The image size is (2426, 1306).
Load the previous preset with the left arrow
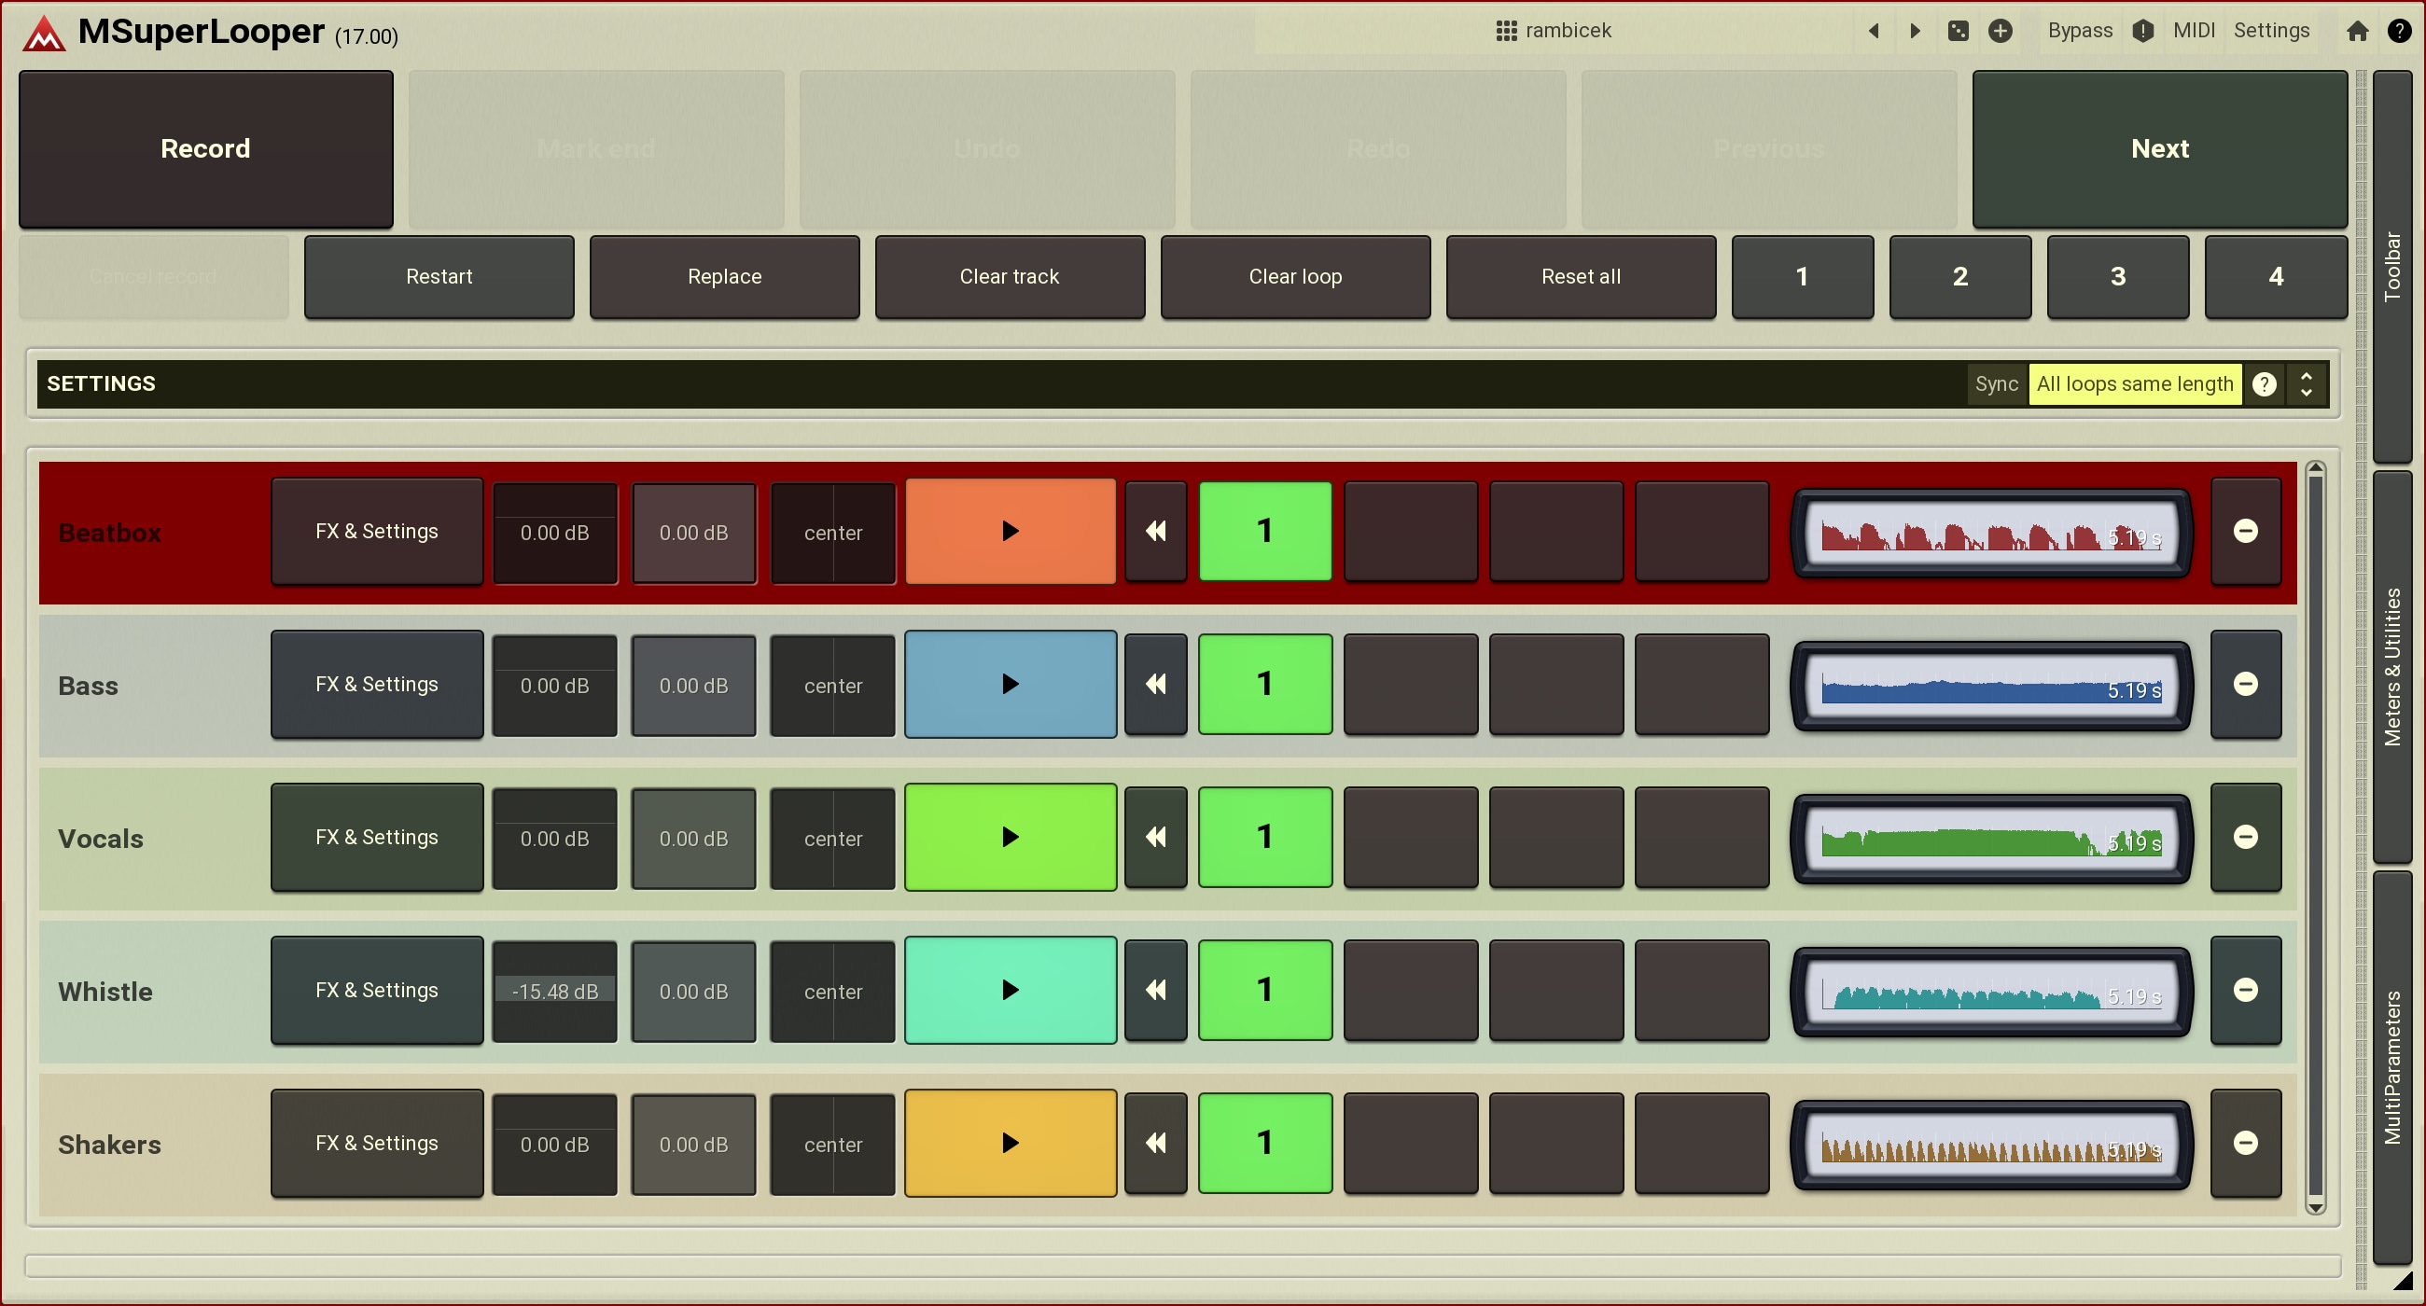1874,31
